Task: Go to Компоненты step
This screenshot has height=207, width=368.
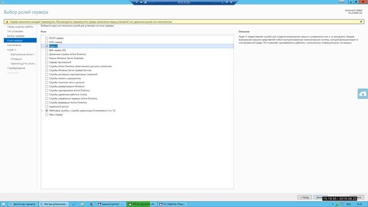Action: click(x=14, y=45)
